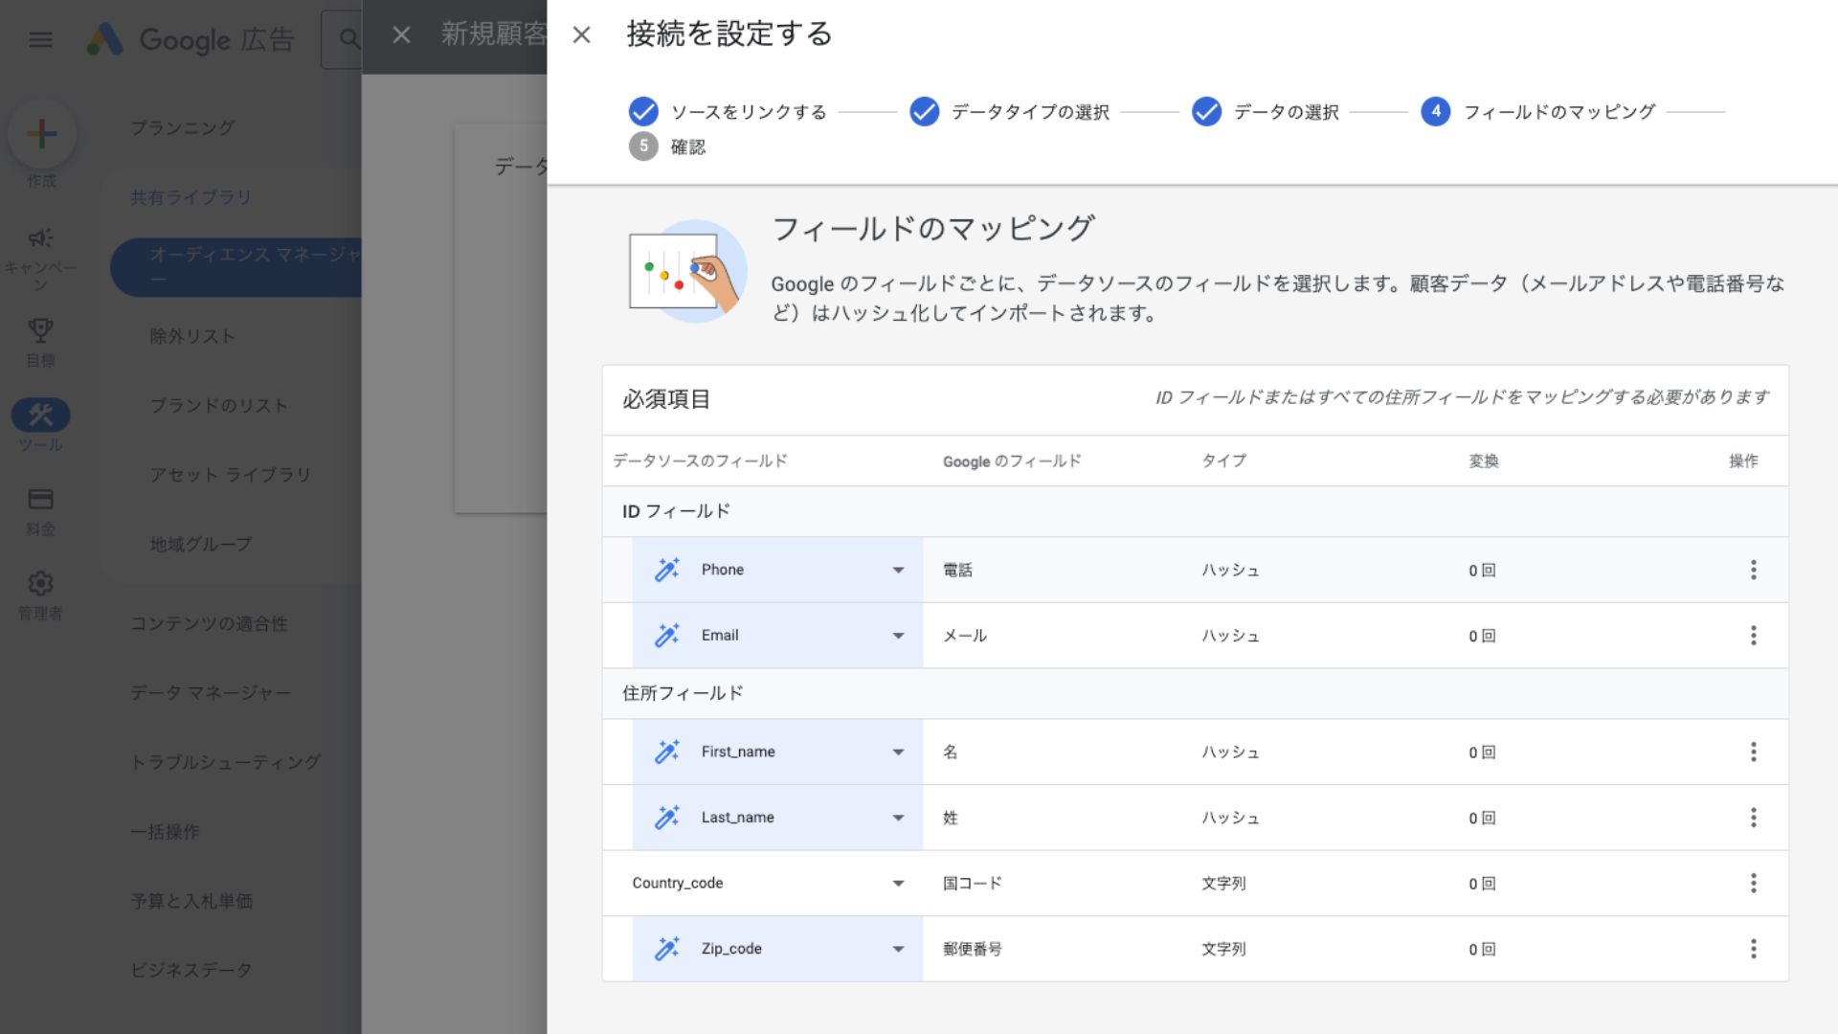
Task: Open the 料金 card icon
Action: click(x=40, y=499)
